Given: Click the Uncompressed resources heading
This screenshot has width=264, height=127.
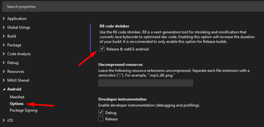Looking at the screenshot, I should click(x=120, y=64).
